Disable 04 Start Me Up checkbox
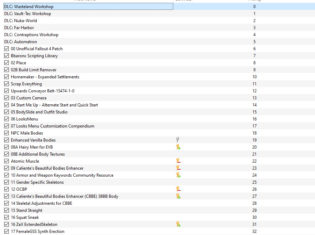Screen dimensions: 315x235 [6, 105]
